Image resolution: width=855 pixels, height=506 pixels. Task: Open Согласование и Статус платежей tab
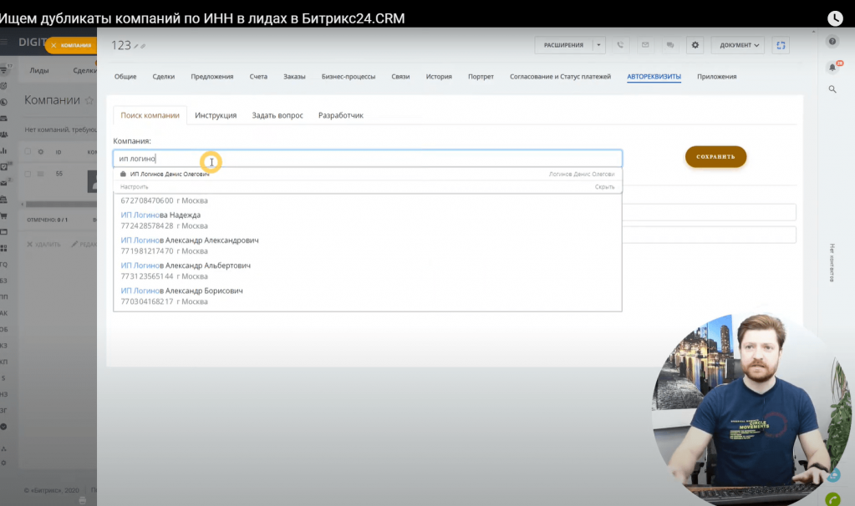560,77
